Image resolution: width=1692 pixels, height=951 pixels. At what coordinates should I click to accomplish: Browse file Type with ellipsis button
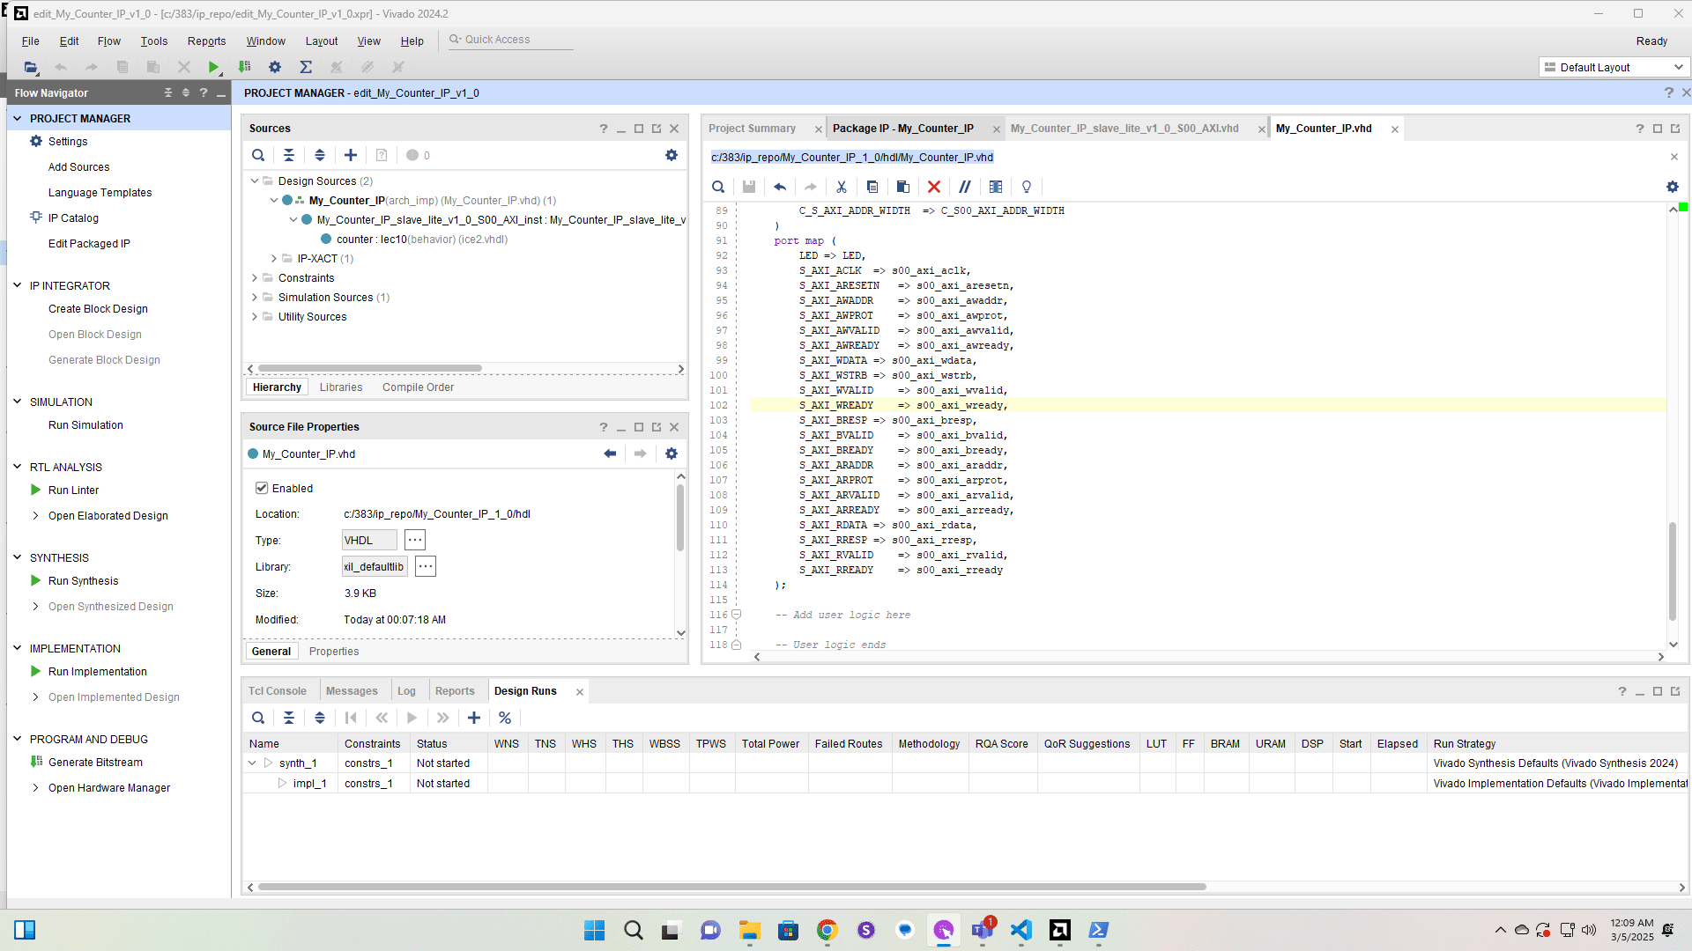(415, 540)
